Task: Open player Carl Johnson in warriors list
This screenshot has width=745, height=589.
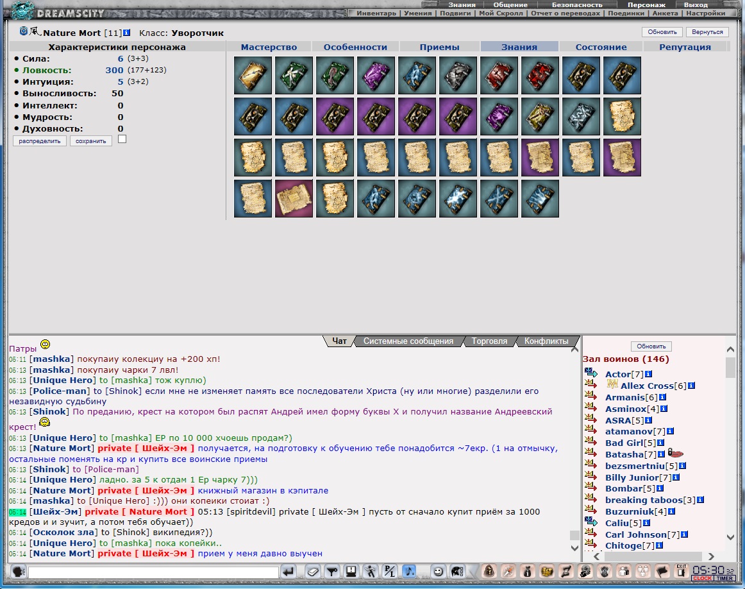Action: coord(642,534)
